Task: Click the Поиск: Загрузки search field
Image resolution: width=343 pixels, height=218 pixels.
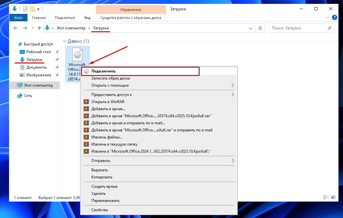Action: pyautogui.click(x=301, y=28)
